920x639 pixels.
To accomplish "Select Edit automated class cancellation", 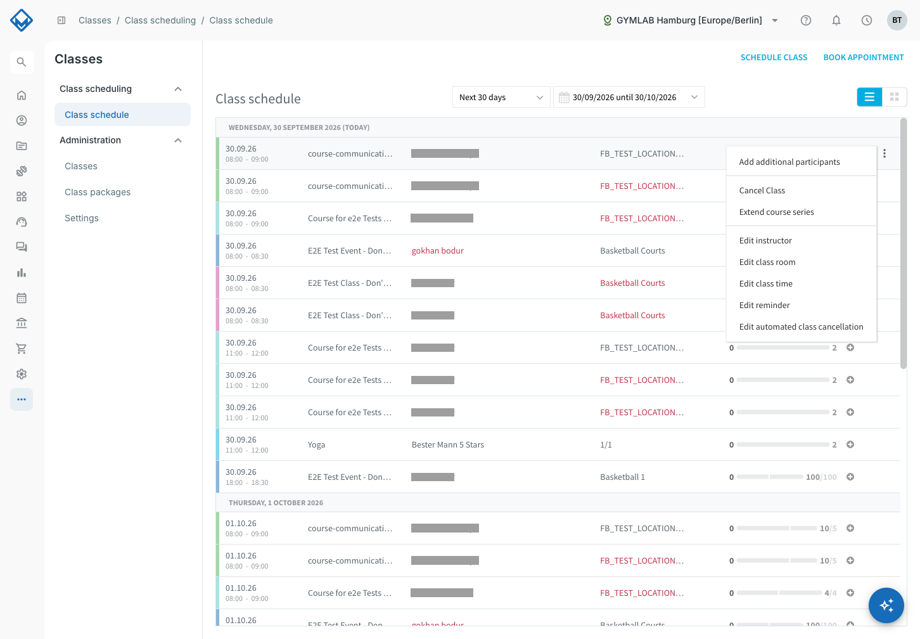I will point(802,327).
